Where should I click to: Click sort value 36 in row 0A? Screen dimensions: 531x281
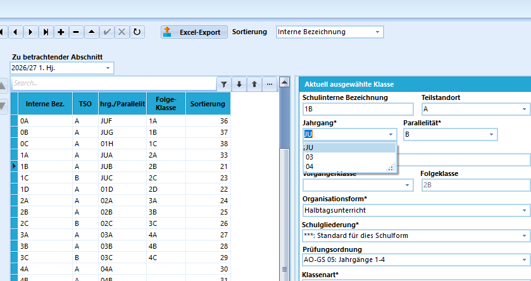(208, 121)
